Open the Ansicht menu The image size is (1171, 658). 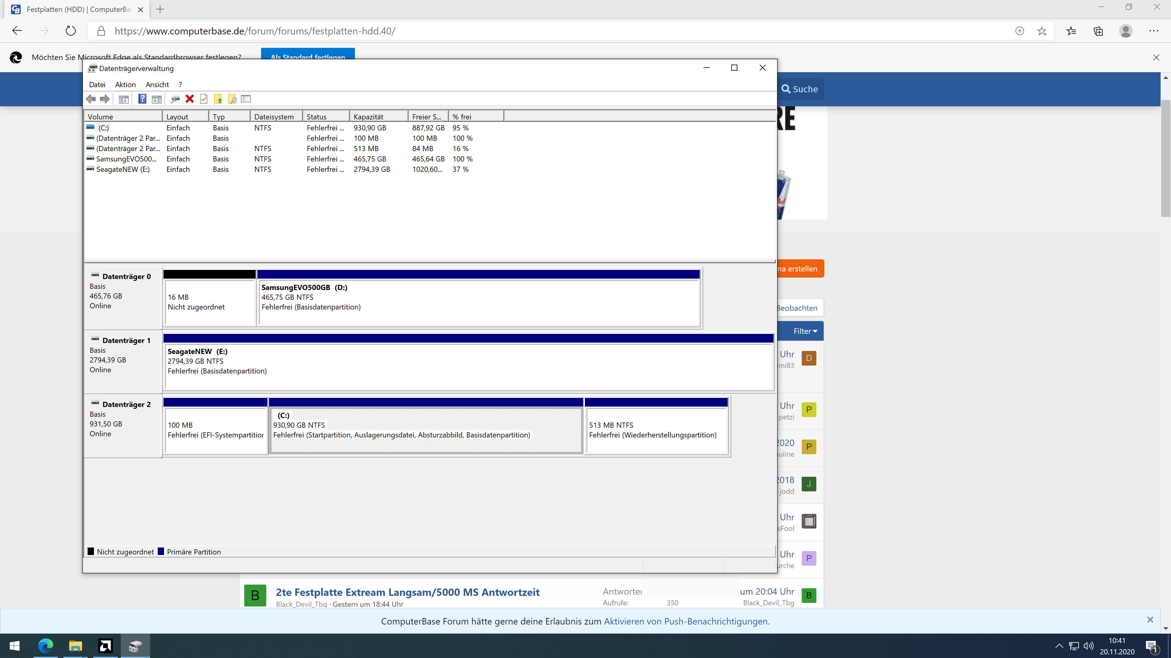point(157,84)
